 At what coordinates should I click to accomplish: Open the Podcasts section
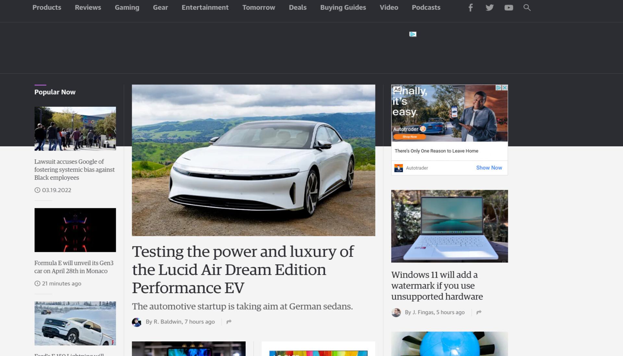426,7
